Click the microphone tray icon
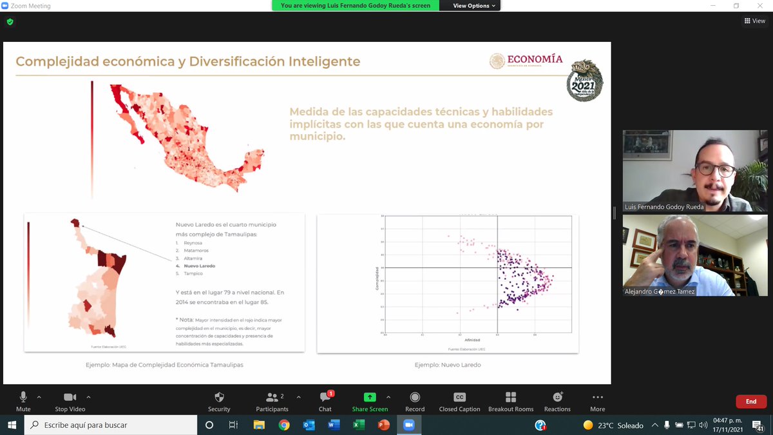The height and width of the screenshot is (435, 773). [x=667, y=425]
